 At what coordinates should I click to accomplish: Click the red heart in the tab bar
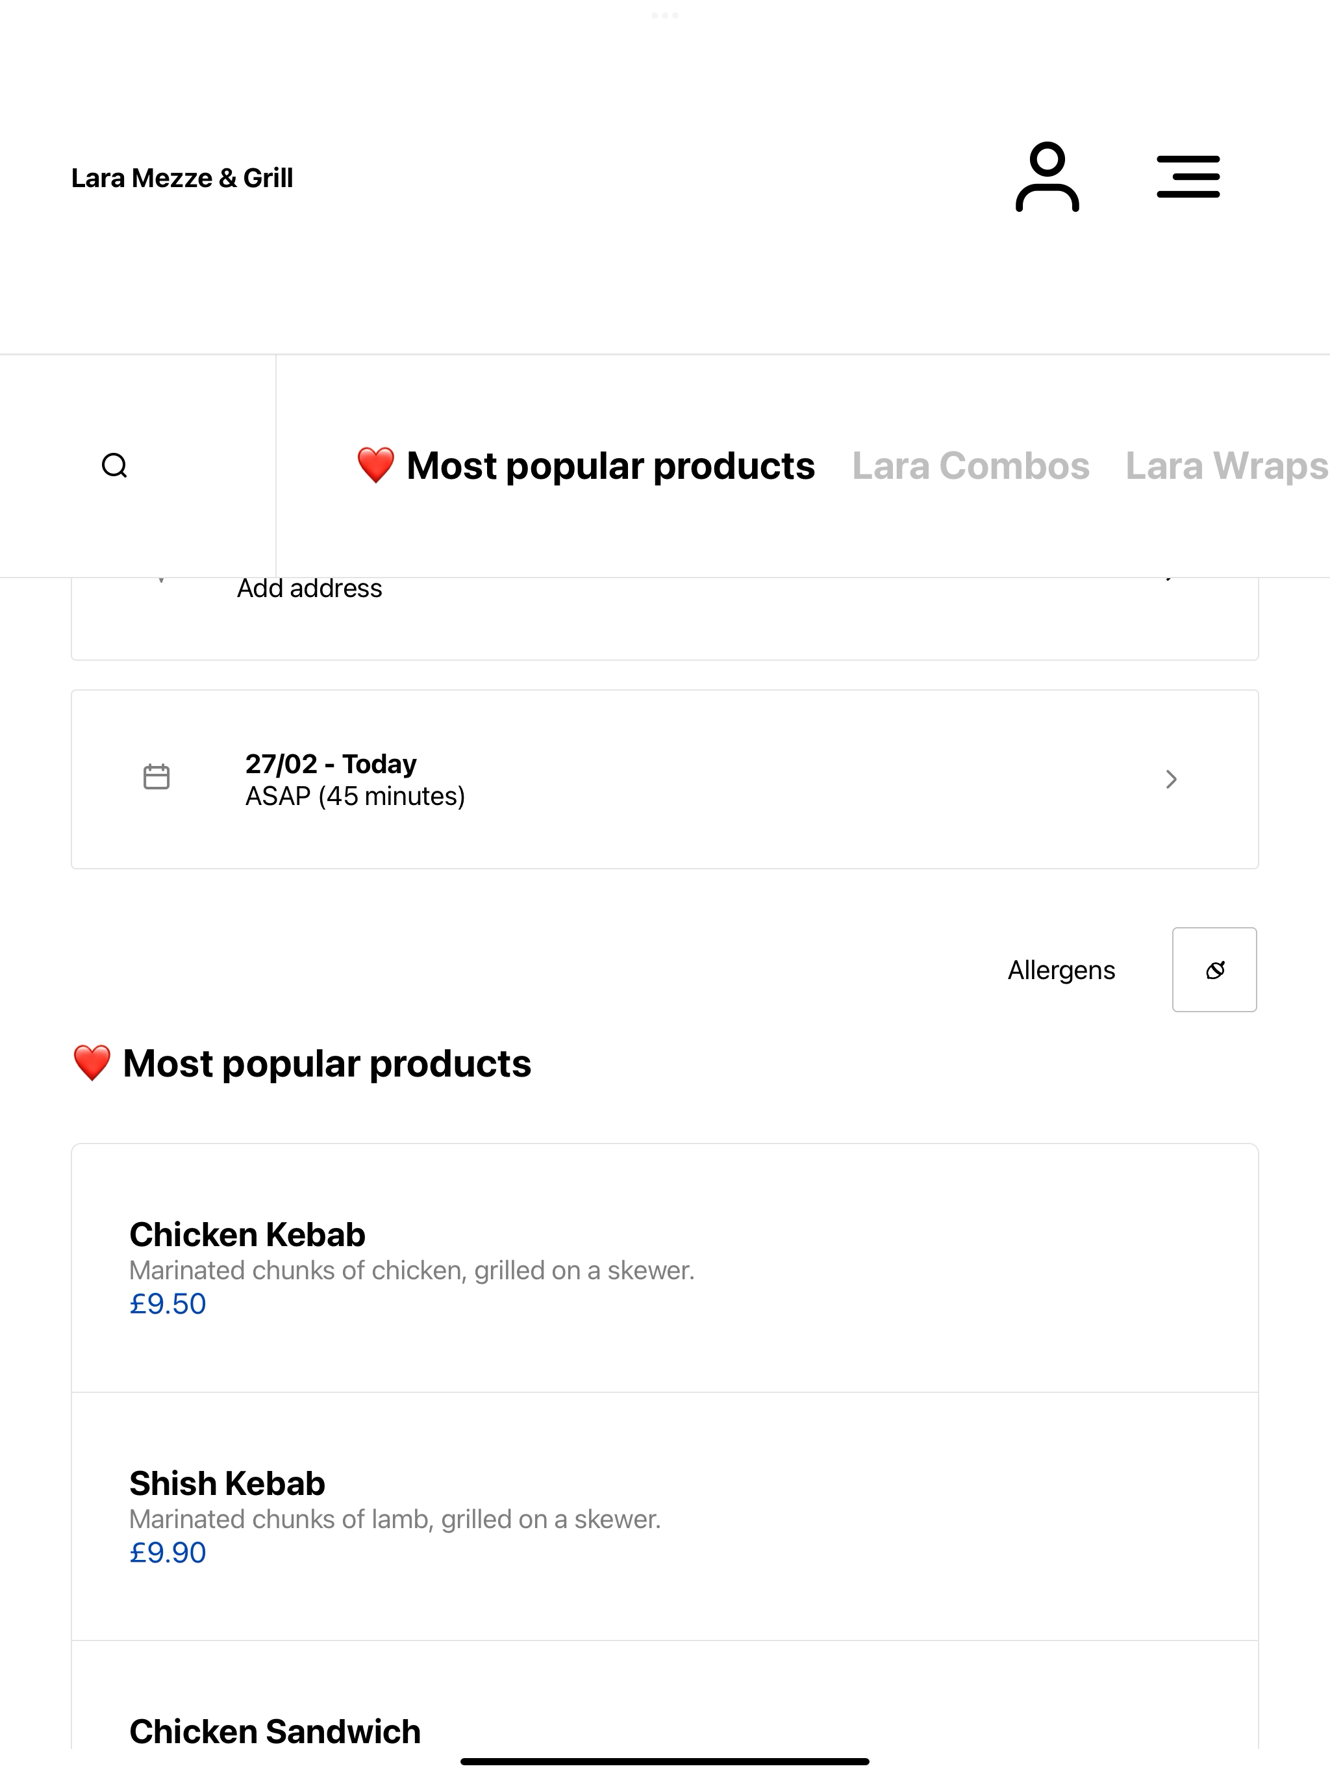375,465
